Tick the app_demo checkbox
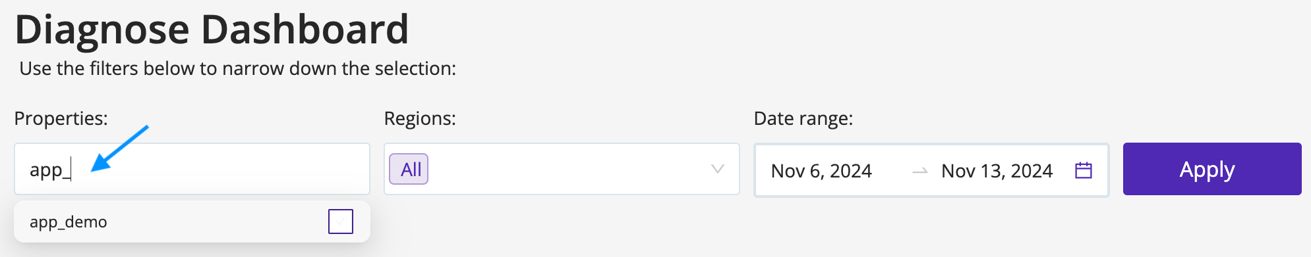This screenshot has height=257, width=1311. [x=341, y=222]
